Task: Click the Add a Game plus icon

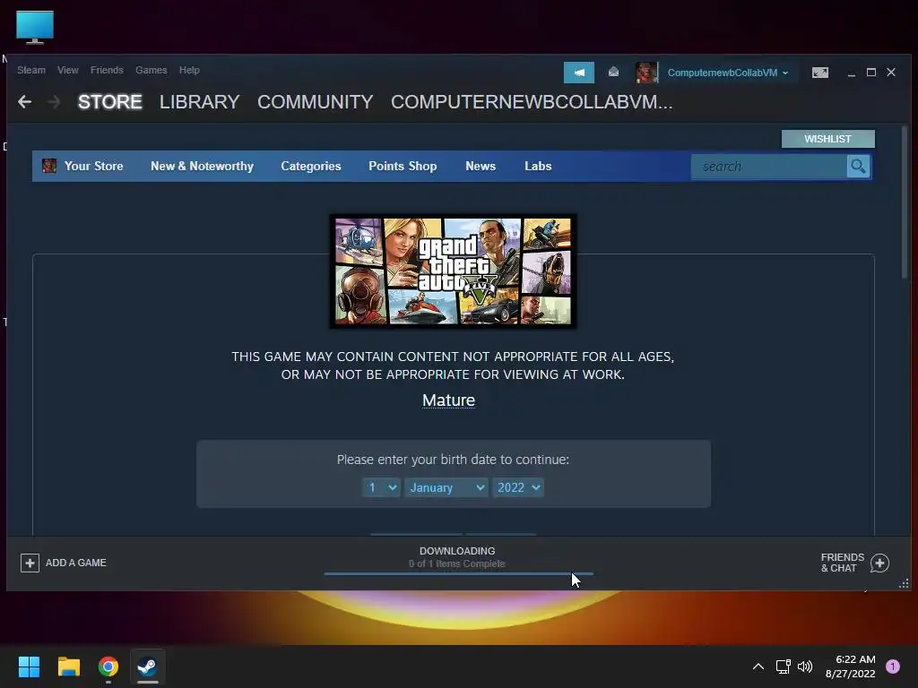Action: point(30,563)
